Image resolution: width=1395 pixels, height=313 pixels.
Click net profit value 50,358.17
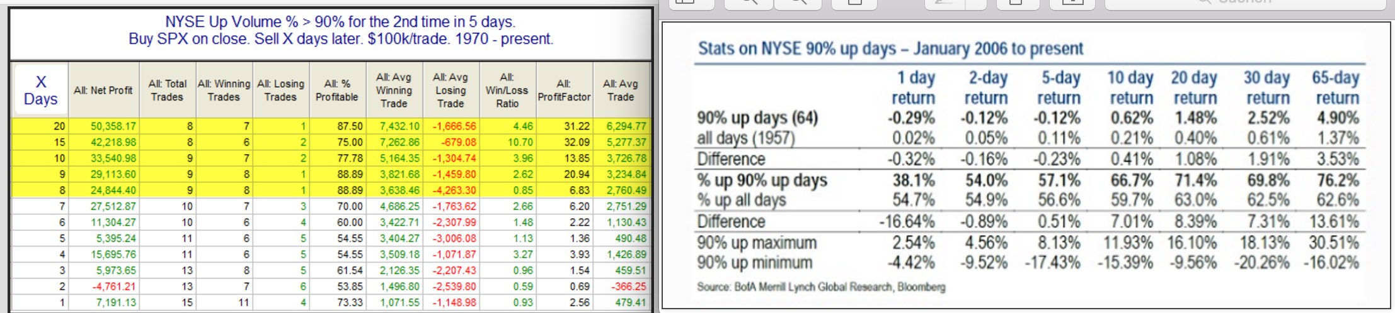coord(113,126)
